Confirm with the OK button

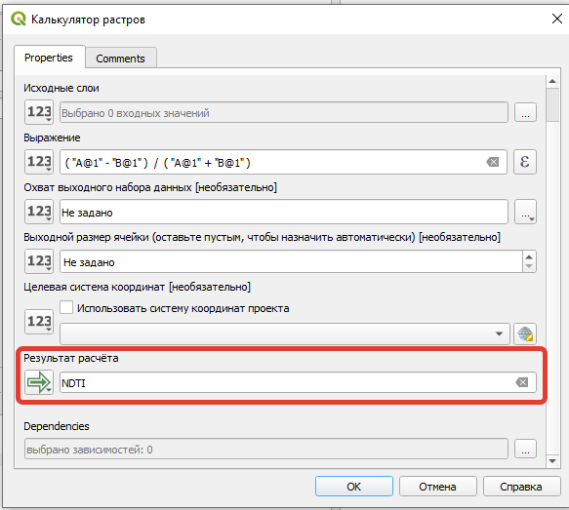tap(354, 486)
